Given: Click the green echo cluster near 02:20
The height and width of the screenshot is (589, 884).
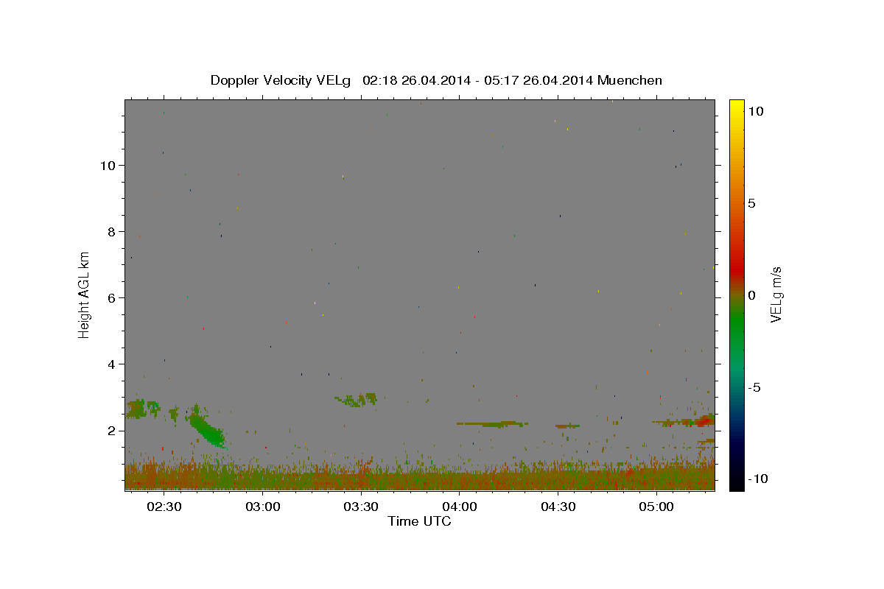Looking at the screenshot, I should coord(143,408).
